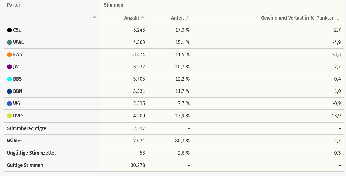
Task: Sort by Anteil sort arrows
Action: click(187, 18)
